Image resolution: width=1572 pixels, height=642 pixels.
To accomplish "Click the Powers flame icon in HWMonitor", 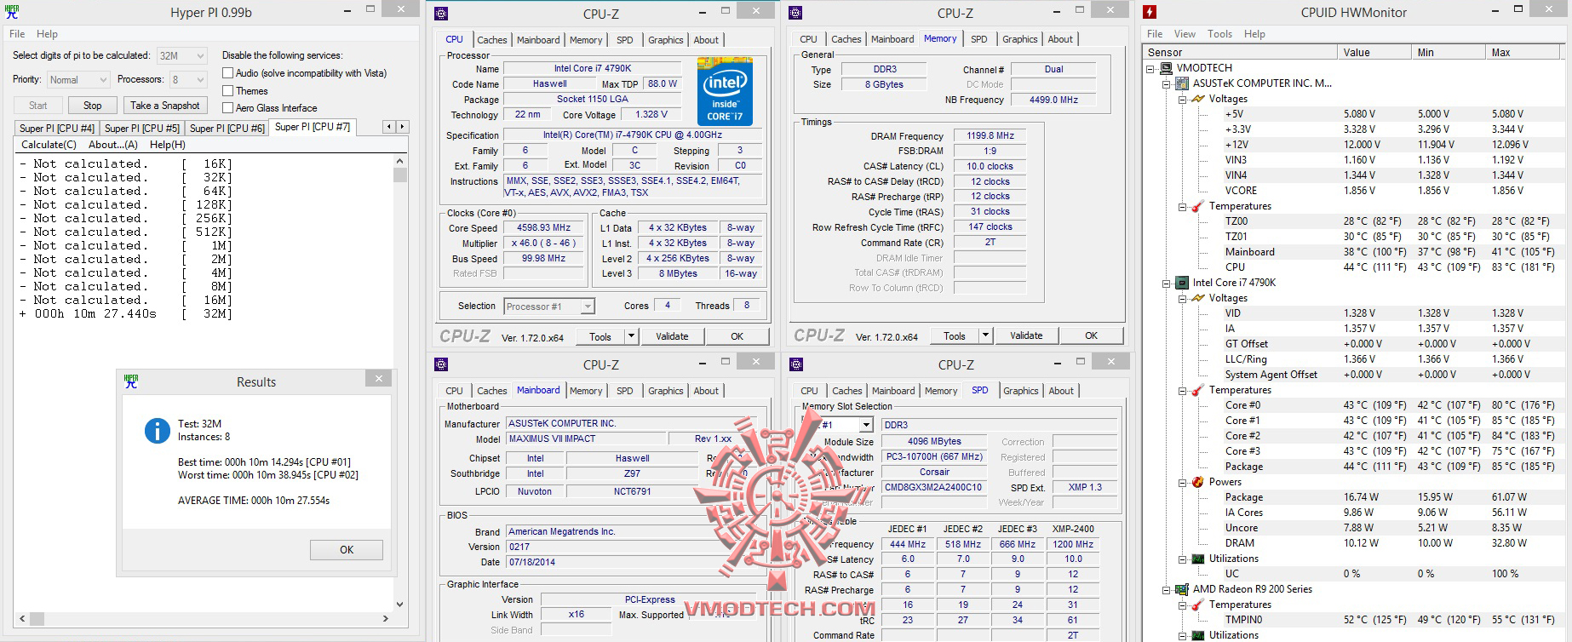I will coord(1198,482).
